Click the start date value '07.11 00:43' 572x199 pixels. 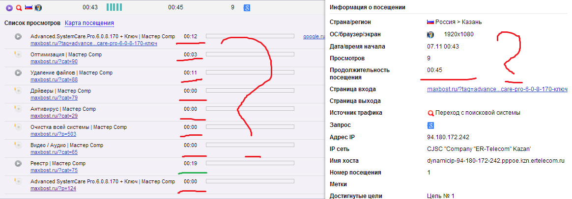443,47
